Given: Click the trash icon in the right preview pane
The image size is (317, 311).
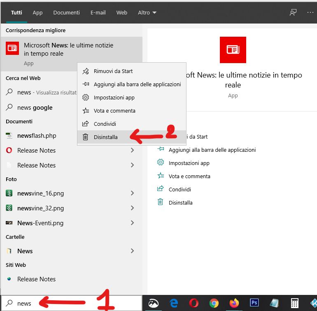Looking at the screenshot, I should point(160,202).
